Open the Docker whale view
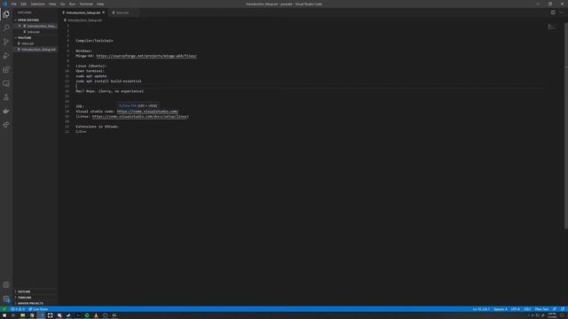Image resolution: width=568 pixels, height=319 pixels. coord(6,111)
